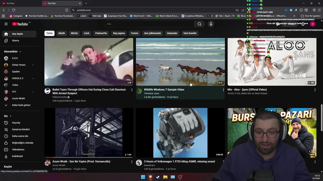Viewport: 323px width, 181px height.
Task: Select the Müzik filter chip
Action: pos(62,33)
